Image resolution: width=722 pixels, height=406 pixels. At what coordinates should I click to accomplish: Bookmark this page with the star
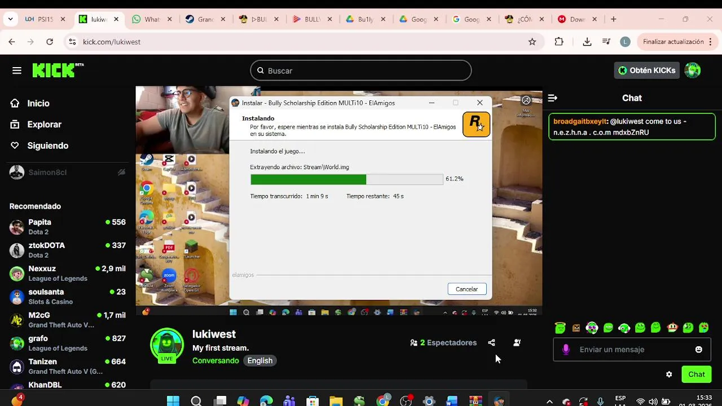[532, 42]
